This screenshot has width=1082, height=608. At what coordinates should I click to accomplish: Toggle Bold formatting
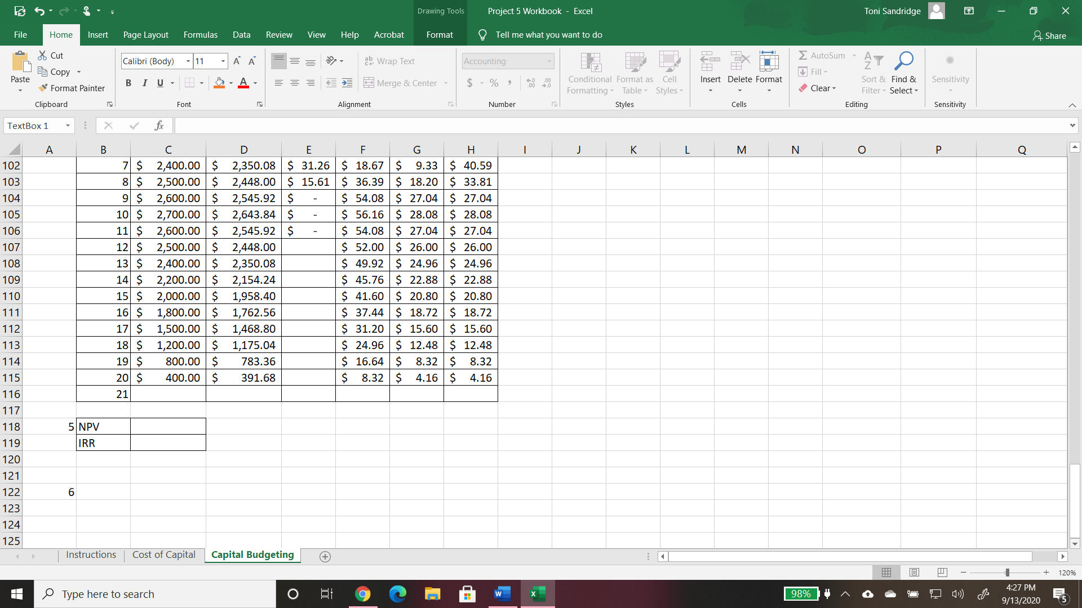pyautogui.click(x=128, y=83)
